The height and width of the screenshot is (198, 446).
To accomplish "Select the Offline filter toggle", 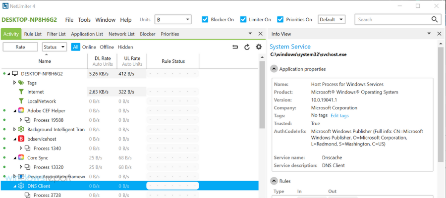I will (107, 47).
